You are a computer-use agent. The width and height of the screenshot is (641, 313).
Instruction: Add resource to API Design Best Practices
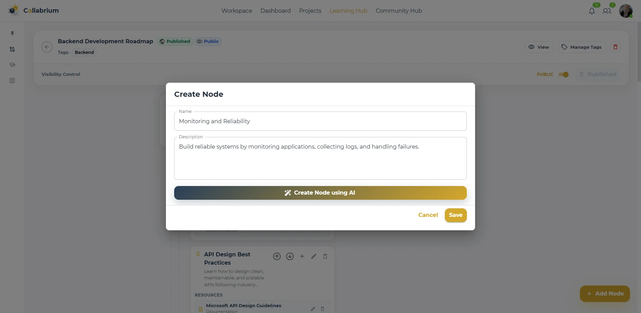coord(302,256)
